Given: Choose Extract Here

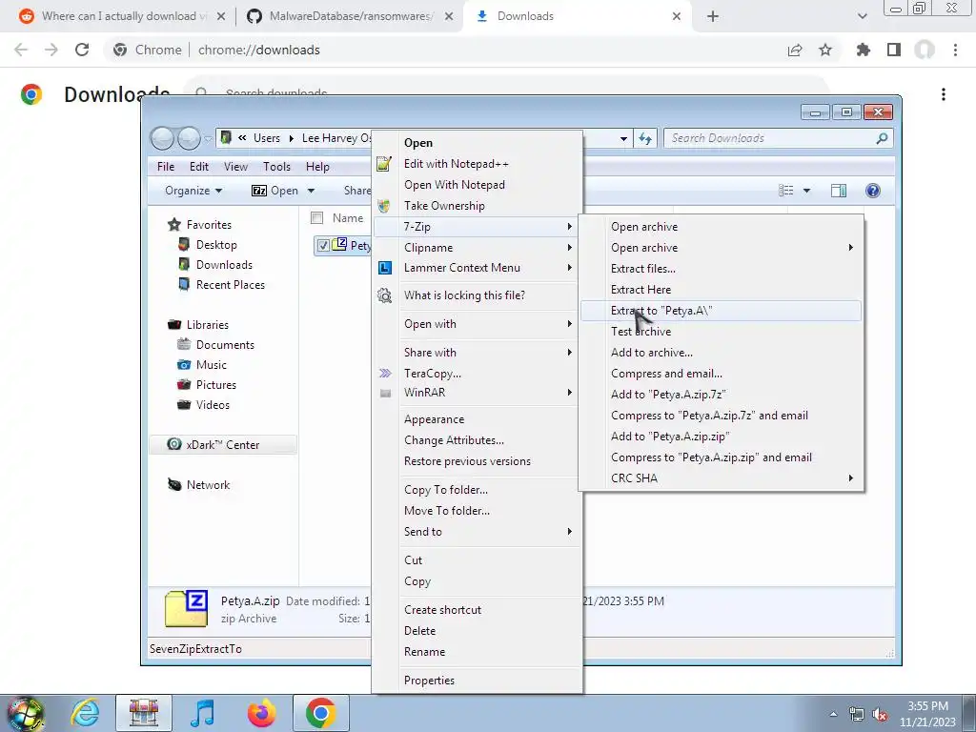Looking at the screenshot, I should tap(721, 290).
